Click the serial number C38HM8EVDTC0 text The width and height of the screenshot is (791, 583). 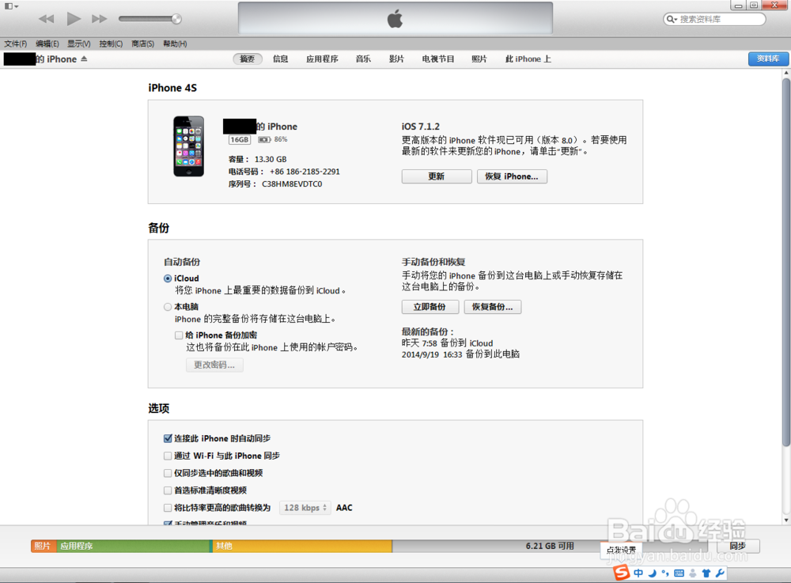[x=292, y=184]
